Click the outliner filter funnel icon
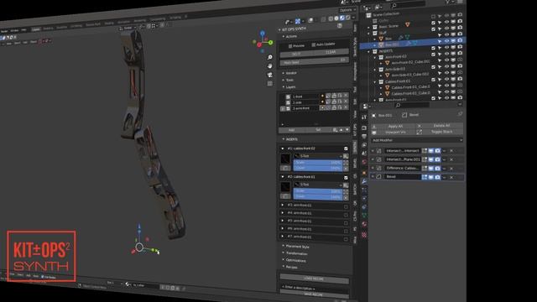The width and height of the screenshot is (537, 302). click(447, 2)
